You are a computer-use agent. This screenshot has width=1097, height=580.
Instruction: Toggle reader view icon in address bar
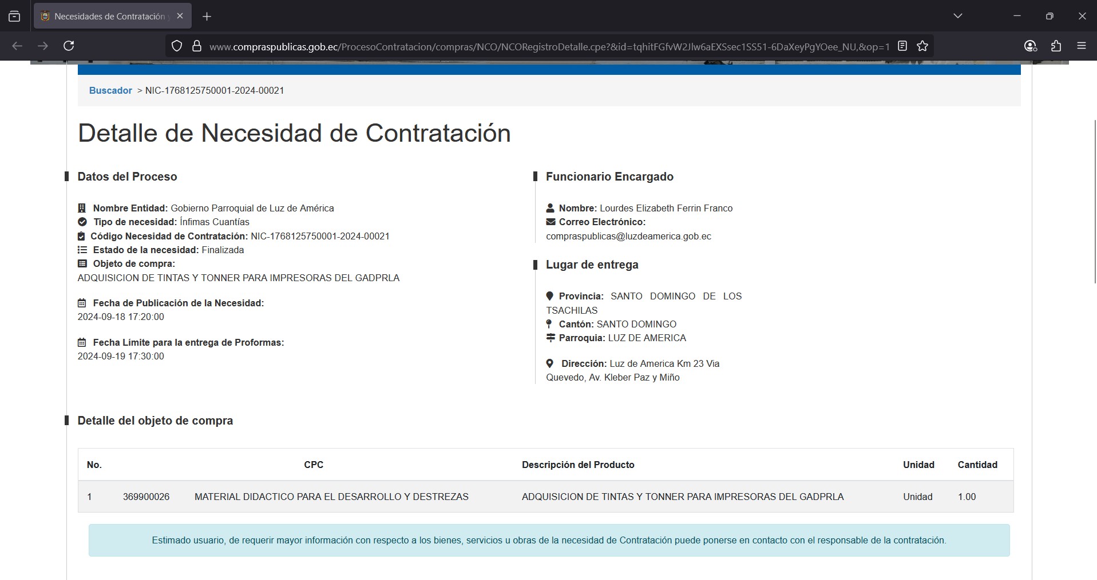click(902, 46)
